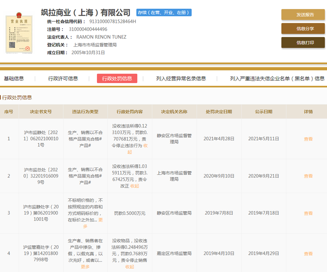Click the 决定书文号 column header
327x272 pixels.
[41, 112]
